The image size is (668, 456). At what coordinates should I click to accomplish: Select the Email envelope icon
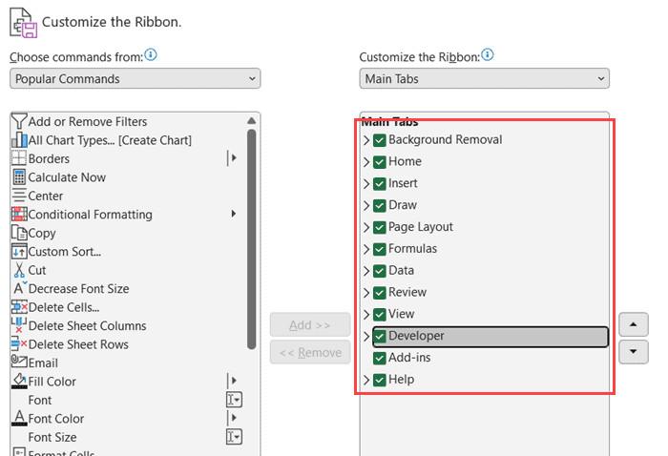[19, 363]
